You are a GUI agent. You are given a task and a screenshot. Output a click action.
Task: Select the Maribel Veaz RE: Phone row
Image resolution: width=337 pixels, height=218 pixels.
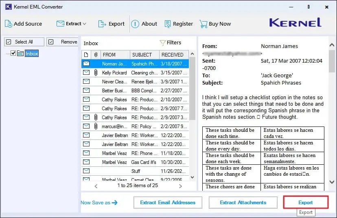point(135,153)
